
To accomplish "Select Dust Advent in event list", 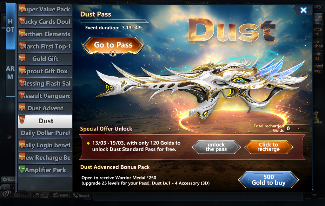I will point(45,108).
